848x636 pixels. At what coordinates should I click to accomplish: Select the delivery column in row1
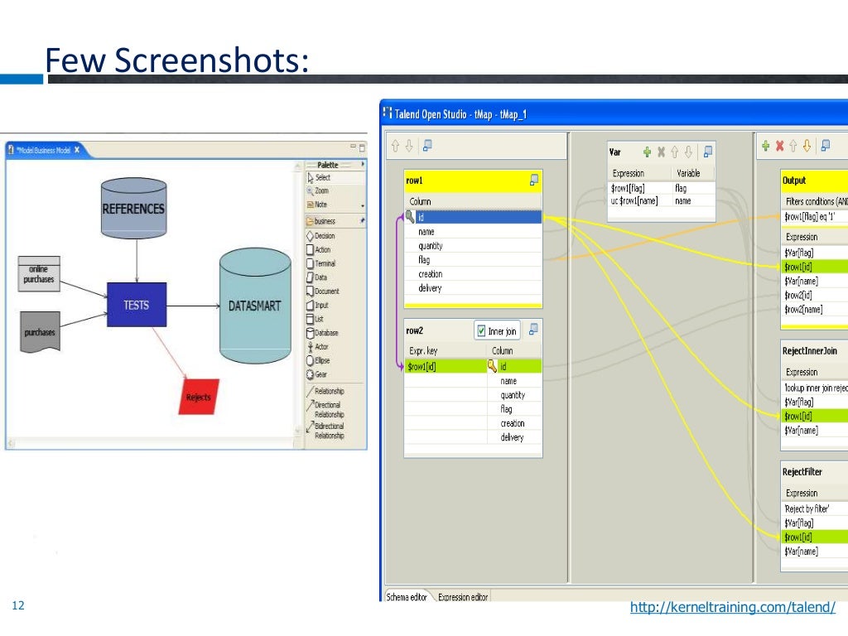[x=473, y=288]
